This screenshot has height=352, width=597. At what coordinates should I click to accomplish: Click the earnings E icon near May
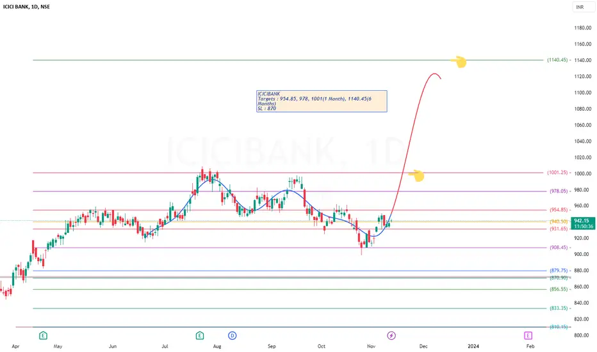pyautogui.click(x=43, y=335)
